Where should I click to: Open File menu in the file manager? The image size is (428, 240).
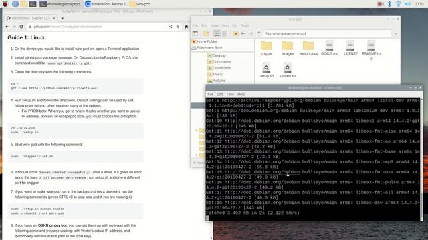195,25
